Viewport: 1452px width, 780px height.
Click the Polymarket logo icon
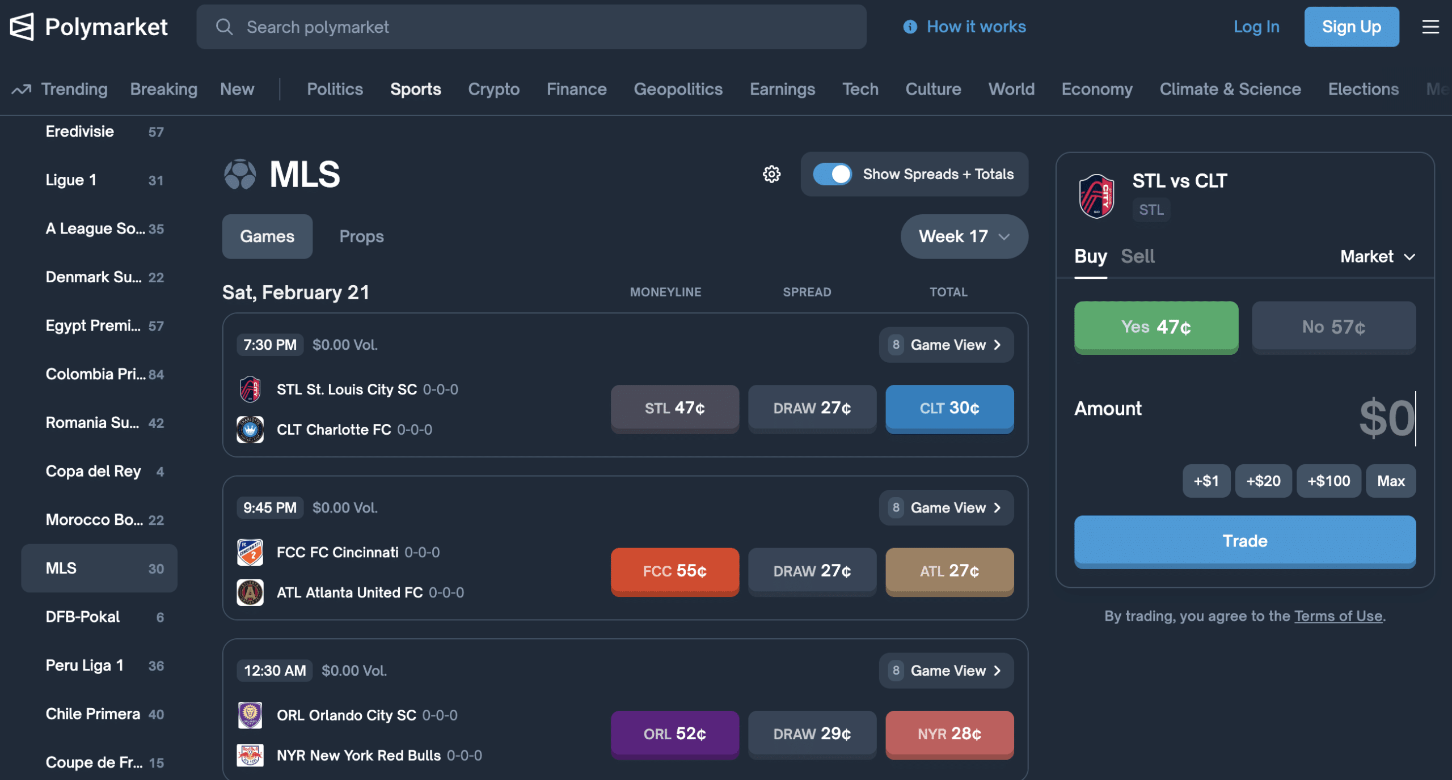[21, 27]
